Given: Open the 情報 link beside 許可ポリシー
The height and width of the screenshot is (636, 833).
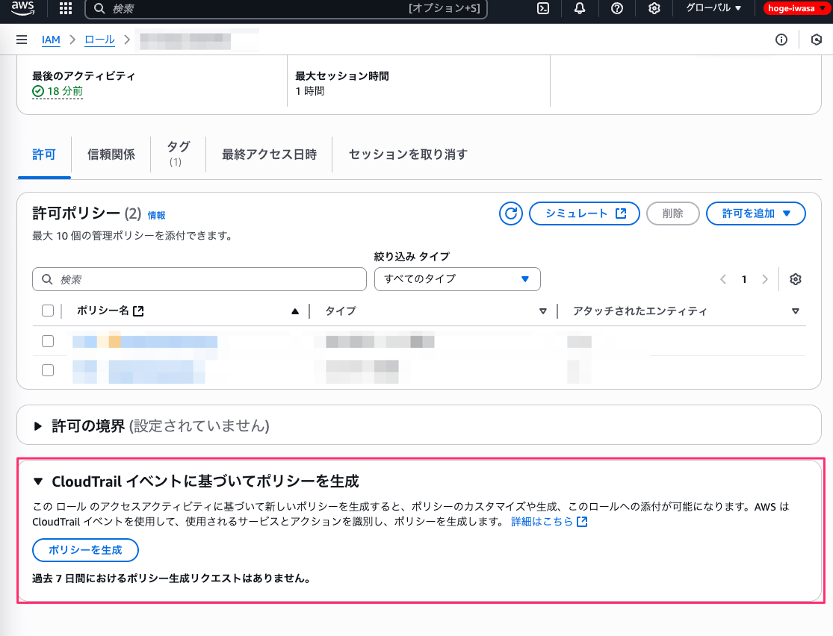Looking at the screenshot, I should 156,215.
